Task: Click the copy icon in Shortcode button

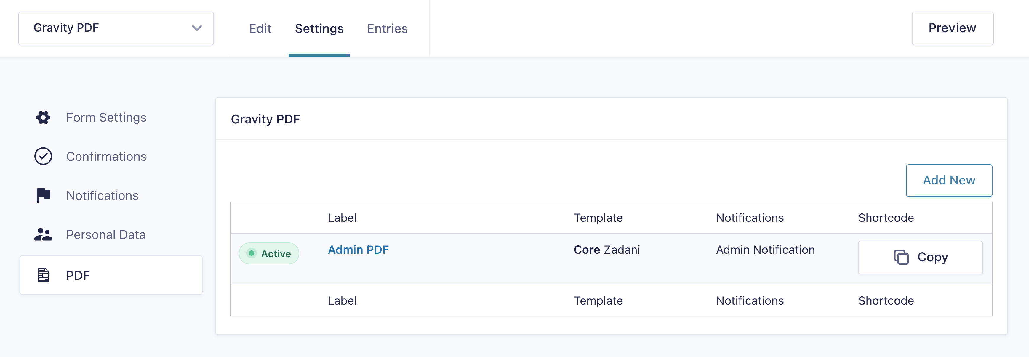Action: (901, 257)
